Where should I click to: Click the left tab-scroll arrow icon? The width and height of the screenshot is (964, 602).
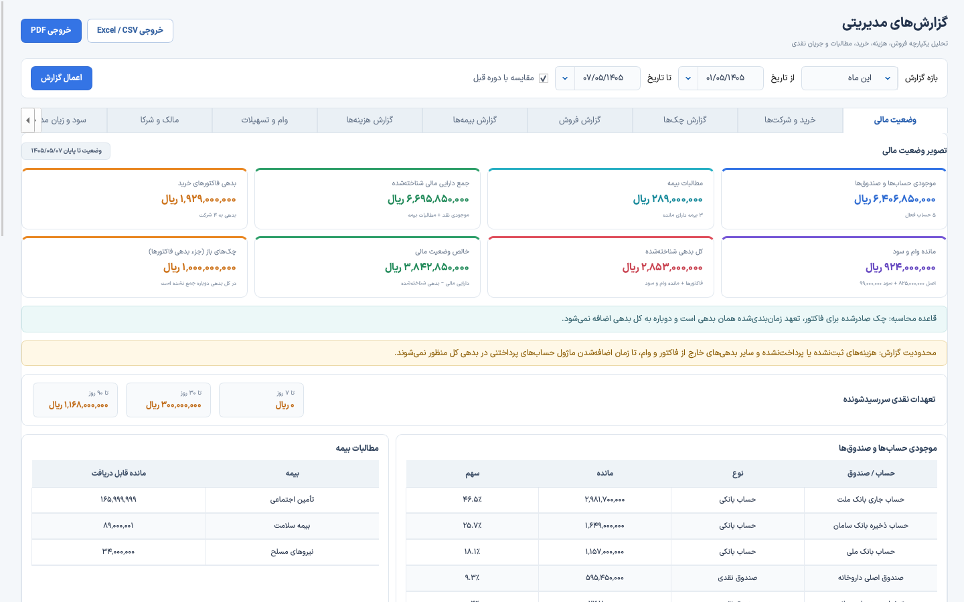click(27, 120)
